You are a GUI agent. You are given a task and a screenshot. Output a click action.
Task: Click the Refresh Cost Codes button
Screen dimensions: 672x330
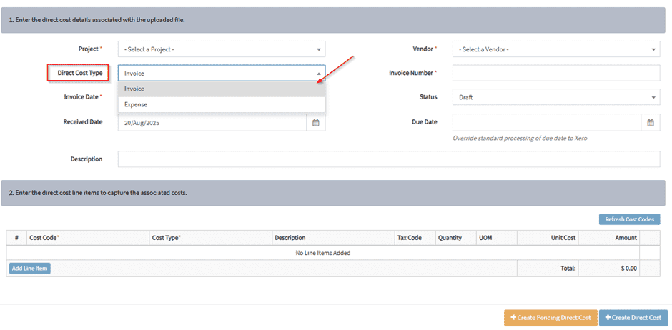[629, 219]
